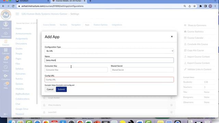Open Assignments in course menu

[22, 39]
